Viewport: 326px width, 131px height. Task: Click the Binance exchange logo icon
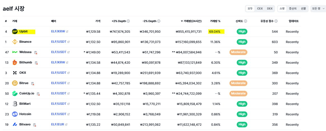click(x=15, y=42)
